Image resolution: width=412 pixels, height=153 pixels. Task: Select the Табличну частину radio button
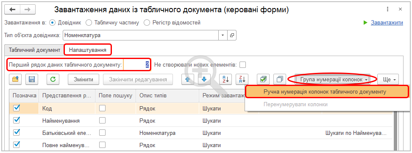point(89,23)
